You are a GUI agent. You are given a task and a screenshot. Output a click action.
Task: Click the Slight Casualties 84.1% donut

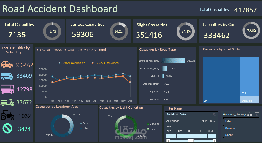coord(186,31)
